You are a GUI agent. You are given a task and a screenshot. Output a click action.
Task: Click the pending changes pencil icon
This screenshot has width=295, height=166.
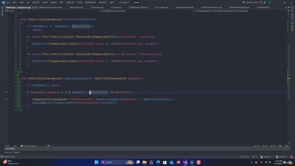pyautogui.click(x=255, y=157)
